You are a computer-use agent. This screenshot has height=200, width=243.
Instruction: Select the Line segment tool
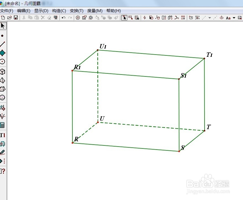[x=2, y=44]
